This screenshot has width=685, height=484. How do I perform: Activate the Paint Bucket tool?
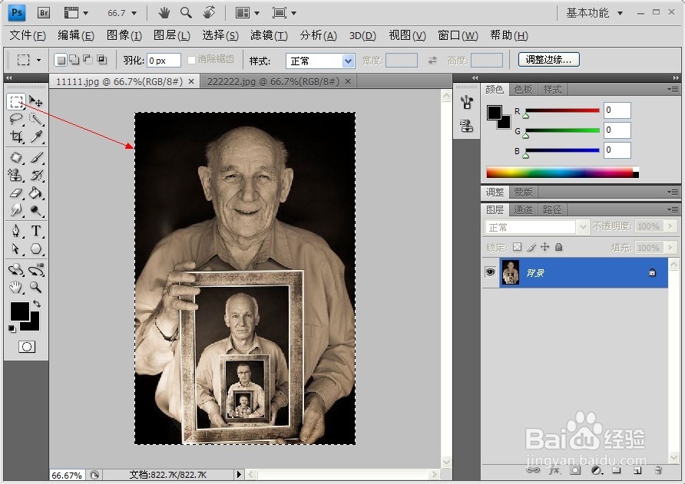pos(35,193)
